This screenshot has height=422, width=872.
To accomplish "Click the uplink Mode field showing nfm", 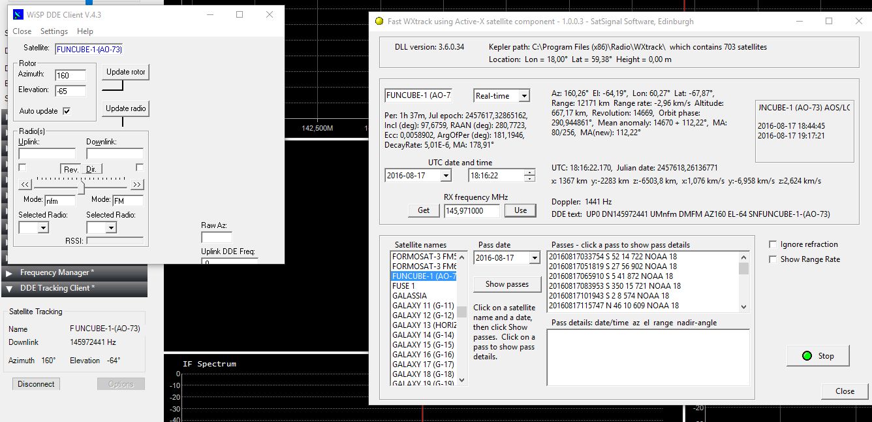I will click(x=59, y=201).
